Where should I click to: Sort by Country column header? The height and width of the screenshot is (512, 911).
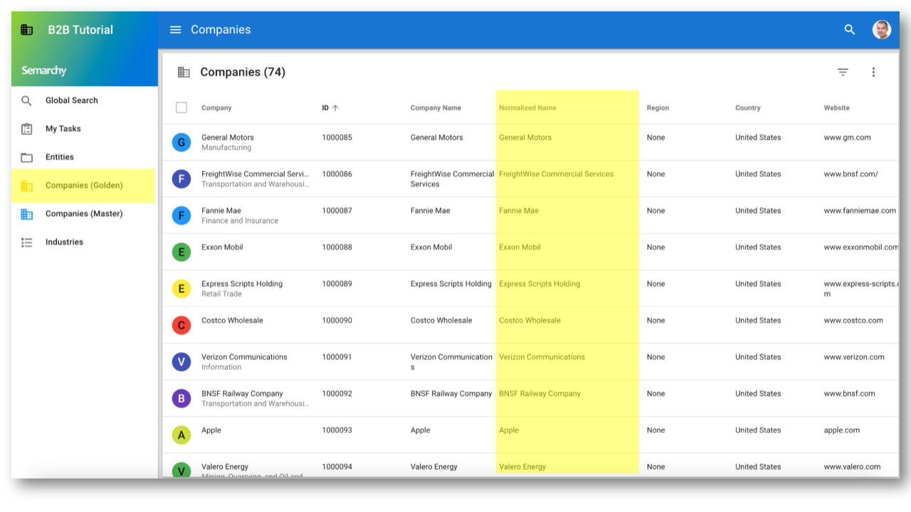(748, 108)
